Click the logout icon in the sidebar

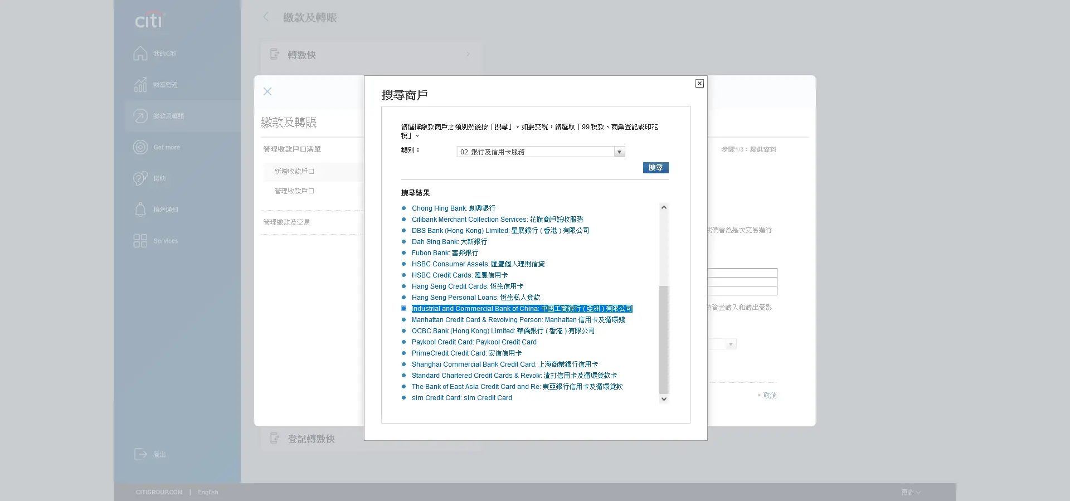(140, 454)
